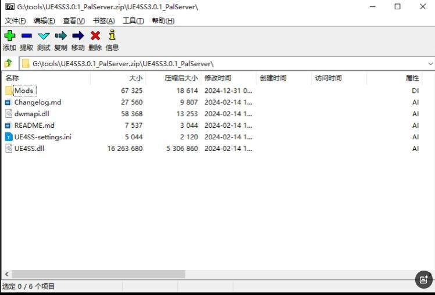Select the Changelog.md file name
Image resolution: width=435 pixels, height=295 pixels.
[38, 102]
